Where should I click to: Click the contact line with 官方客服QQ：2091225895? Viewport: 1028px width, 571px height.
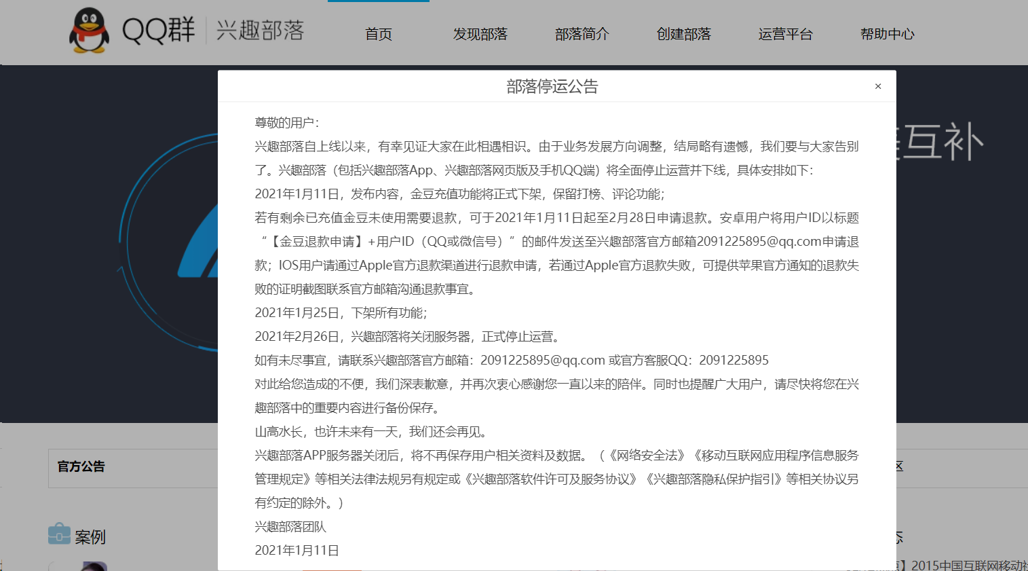[512, 361]
